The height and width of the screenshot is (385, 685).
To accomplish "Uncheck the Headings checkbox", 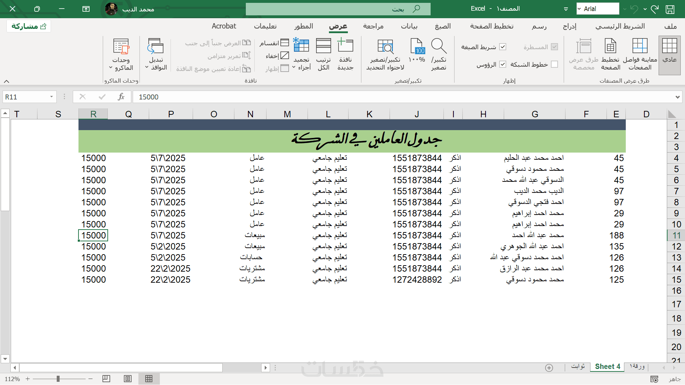I will [503, 64].
